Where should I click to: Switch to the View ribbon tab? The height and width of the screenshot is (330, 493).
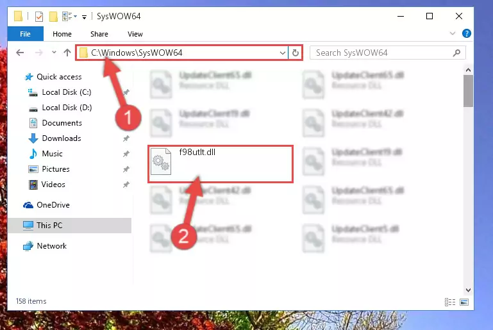(135, 34)
